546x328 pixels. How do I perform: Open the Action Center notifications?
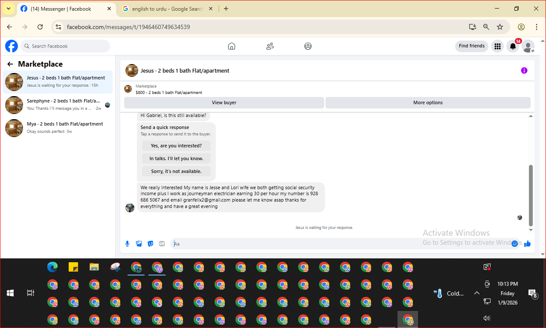point(532,293)
